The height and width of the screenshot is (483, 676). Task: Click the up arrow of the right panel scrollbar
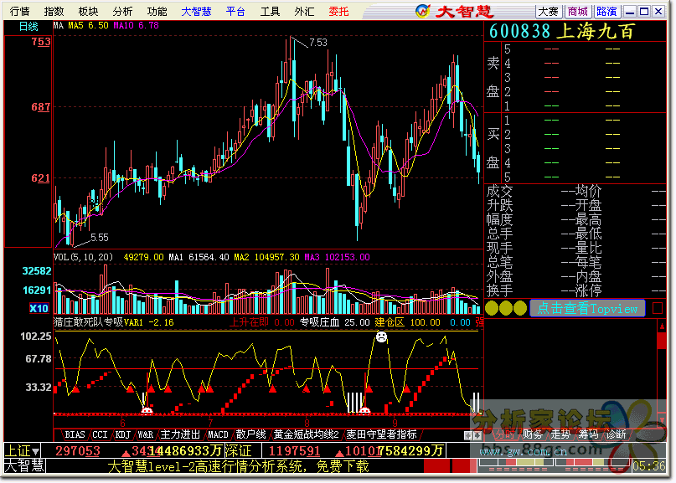click(x=662, y=326)
